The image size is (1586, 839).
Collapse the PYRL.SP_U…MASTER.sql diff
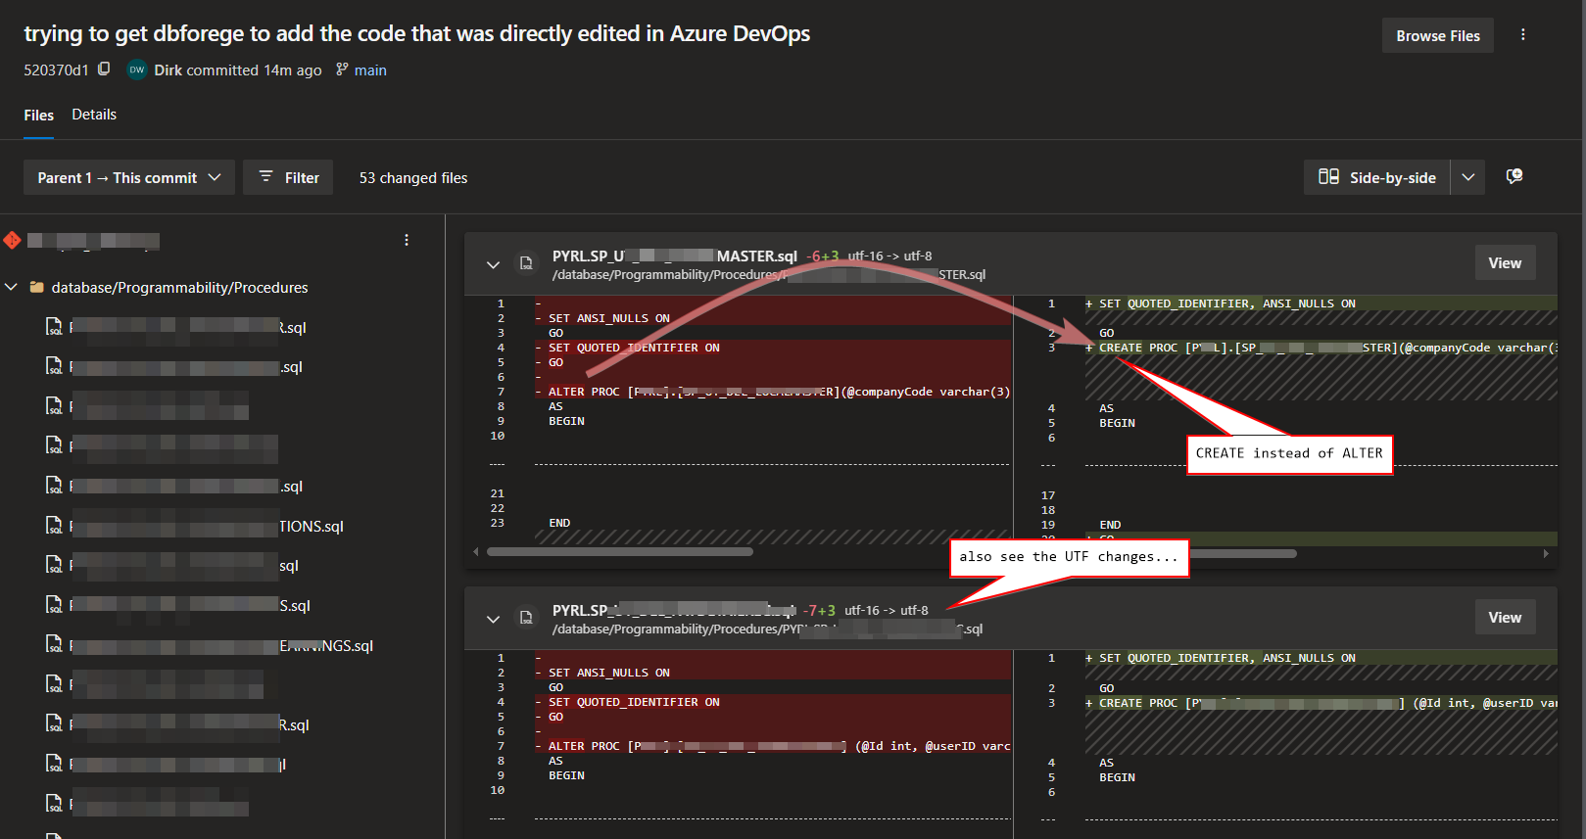coord(493,264)
